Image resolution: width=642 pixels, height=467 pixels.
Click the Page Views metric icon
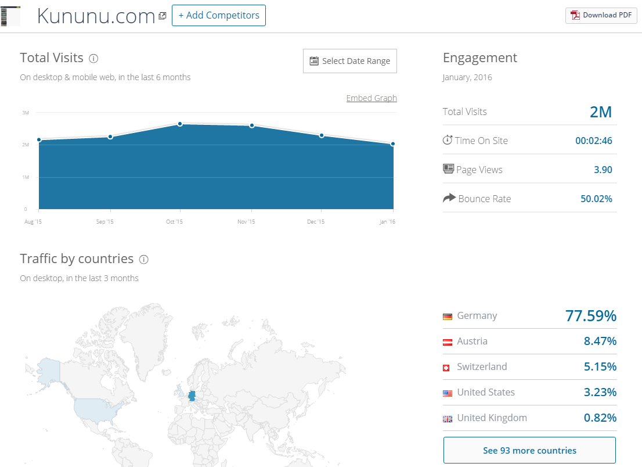(448, 168)
